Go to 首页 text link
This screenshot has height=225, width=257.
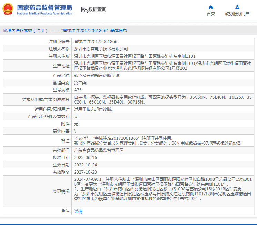tap(211, 13)
